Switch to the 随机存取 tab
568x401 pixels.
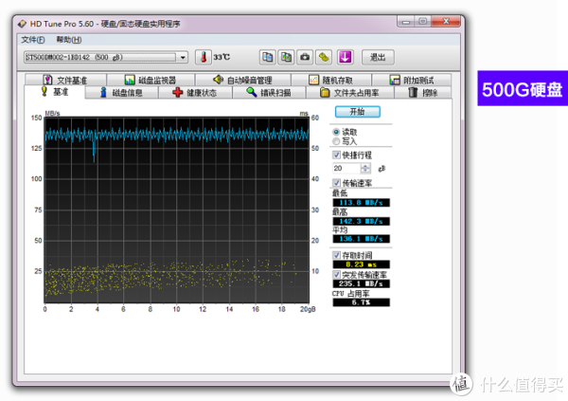[331, 80]
